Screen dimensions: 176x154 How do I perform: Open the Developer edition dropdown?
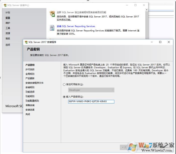[91, 90]
